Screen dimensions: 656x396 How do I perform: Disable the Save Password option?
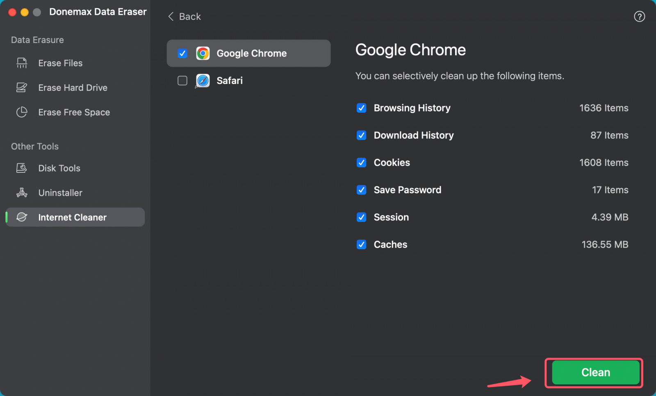[361, 190]
